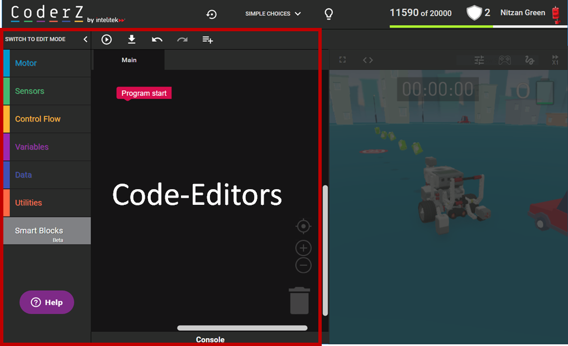Open the Variables block category

tap(47, 147)
